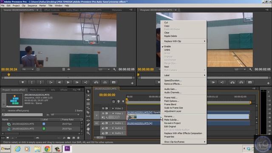This screenshot has width=272, height=153.
Task: Mark In point in Source monitor
Action: tap(32, 82)
